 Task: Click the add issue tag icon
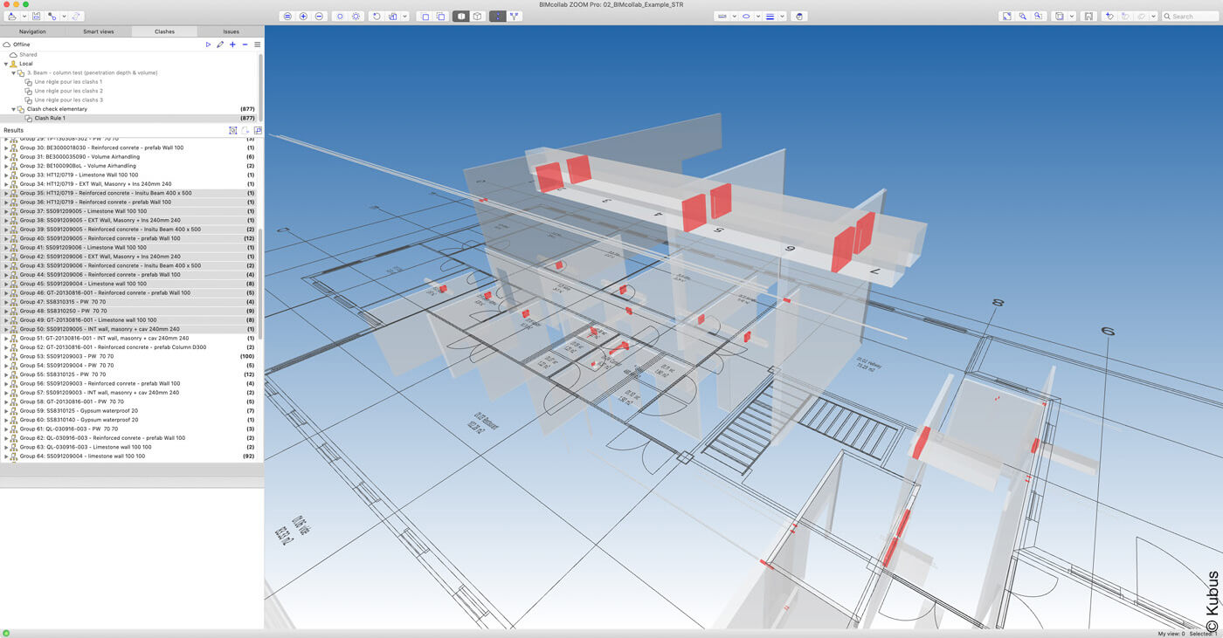(1109, 17)
